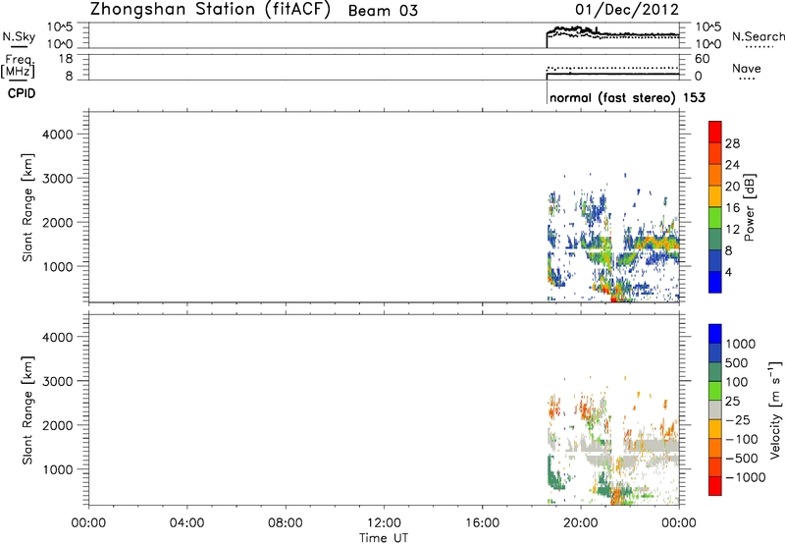Image resolution: width=785 pixels, height=544 pixels.
Task: Click the '04:00' time tick label
Action: click(186, 523)
